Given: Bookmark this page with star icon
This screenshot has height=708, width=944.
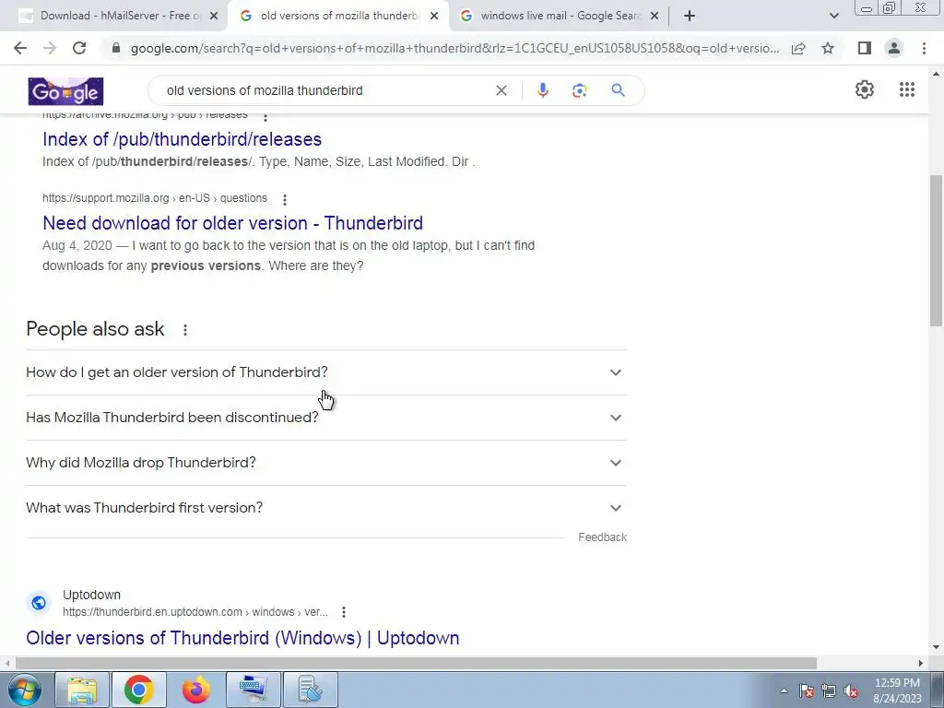Looking at the screenshot, I should click(828, 48).
